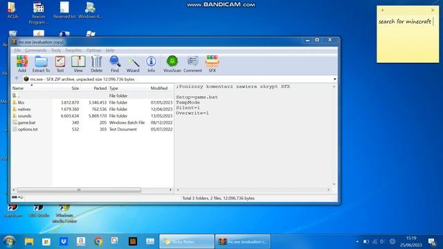Open the Favorites menu

pyautogui.click(x=73, y=50)
